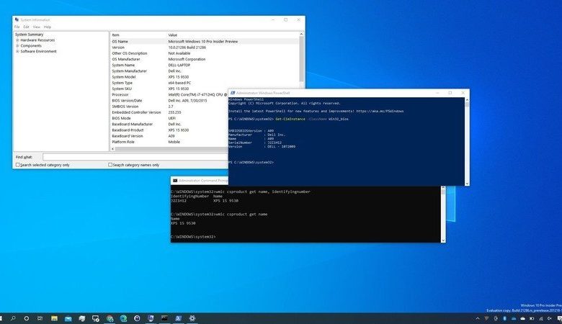Open the File menu in System Information
This screenshot has height=324, width=562.
point(17,27)
